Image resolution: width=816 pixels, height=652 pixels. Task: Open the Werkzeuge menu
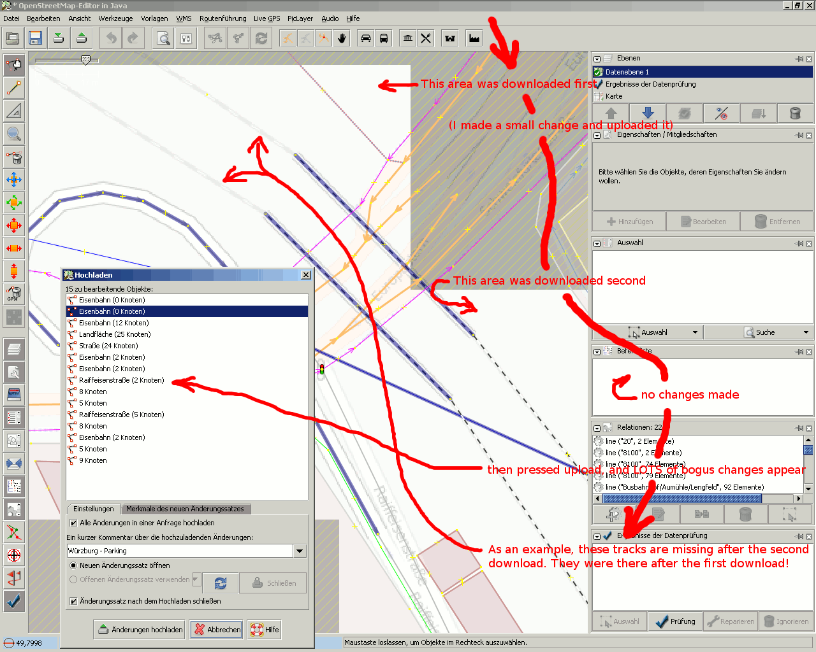115,18
